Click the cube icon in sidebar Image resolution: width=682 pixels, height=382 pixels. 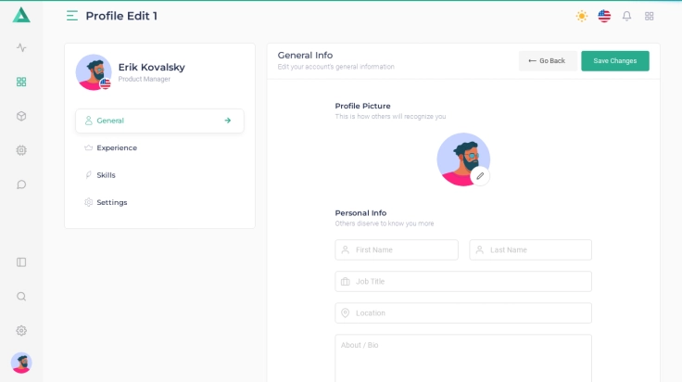click(21, 116)
